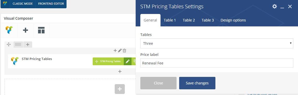Add column with plus next to row layout

point(28,45)
